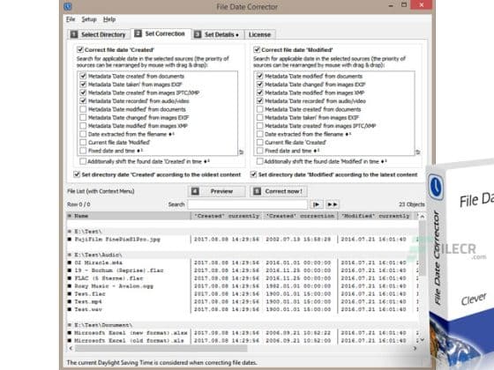The height and width of the screenshot is (370, 494).
Task: Click the step 5 icon on Correct now button
Action: click(x=258, y=191)
